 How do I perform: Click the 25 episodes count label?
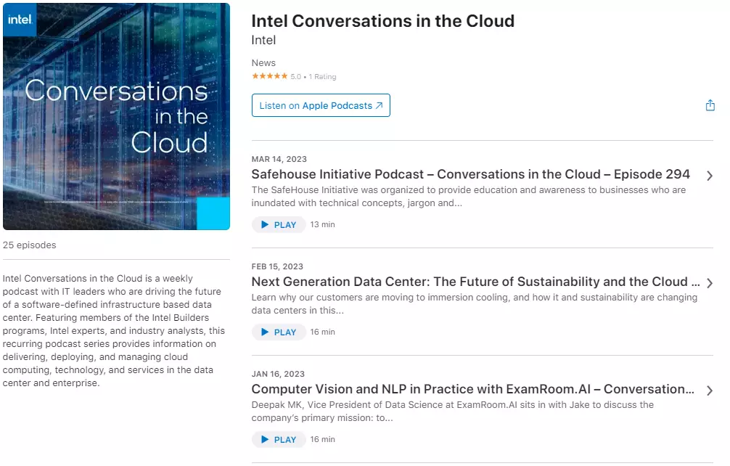pos(30,245)
